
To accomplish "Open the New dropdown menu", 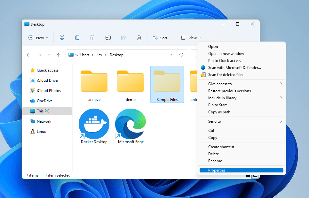I will (38, 38).
